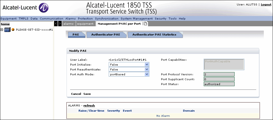273x120 pixels.
Task: Click the User: ALUTSS text
Action: click(247, 5)
